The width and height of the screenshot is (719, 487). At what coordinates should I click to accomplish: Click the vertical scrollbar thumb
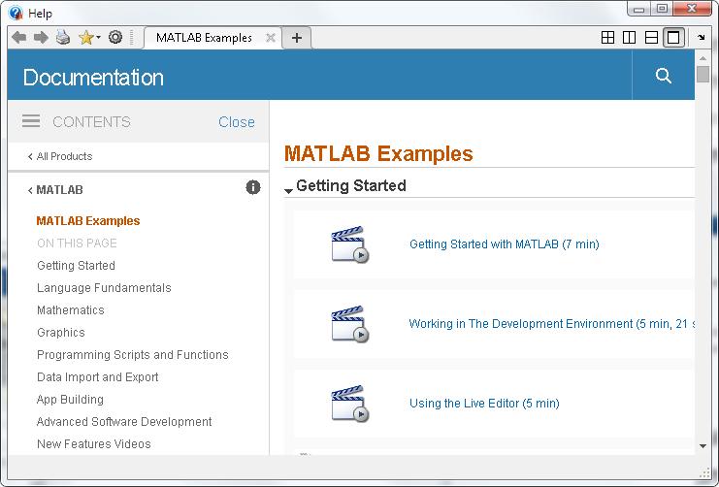pos(703,75)
